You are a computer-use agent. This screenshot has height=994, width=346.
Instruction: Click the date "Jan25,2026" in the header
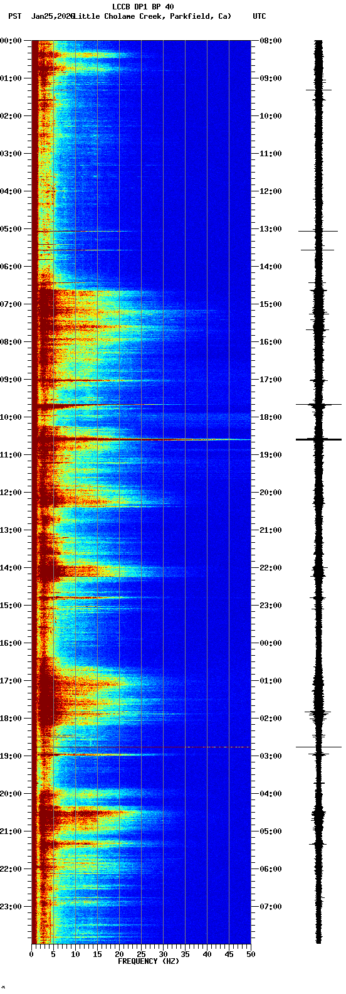[53, 16]
